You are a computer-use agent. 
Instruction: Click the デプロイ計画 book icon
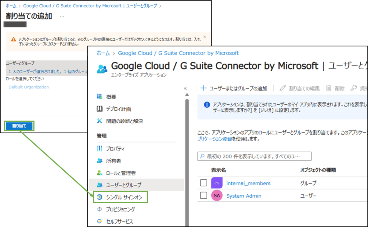coord(99,109)
